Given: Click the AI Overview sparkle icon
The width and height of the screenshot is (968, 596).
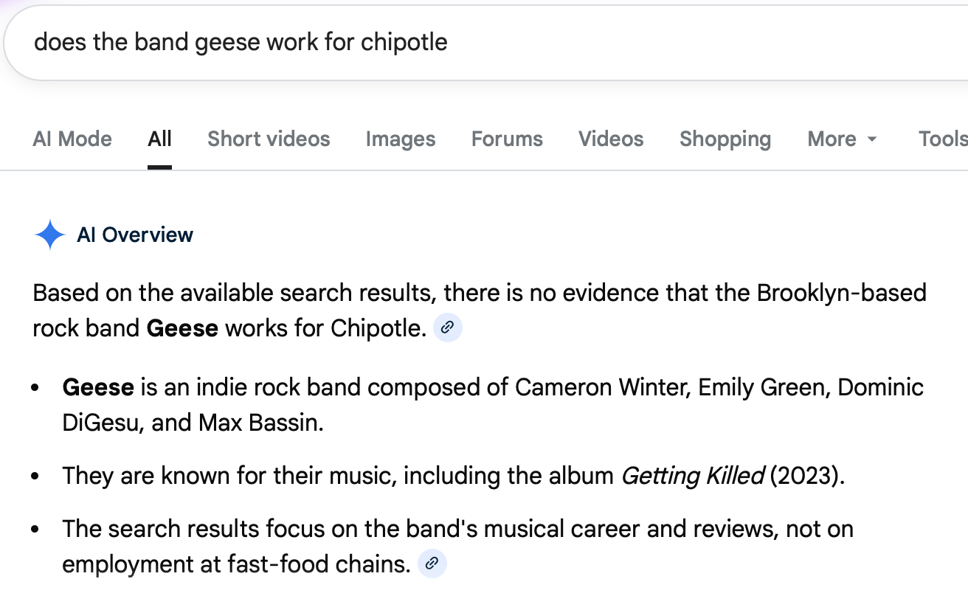Looking at the screenshot, I should pos(50,235).
